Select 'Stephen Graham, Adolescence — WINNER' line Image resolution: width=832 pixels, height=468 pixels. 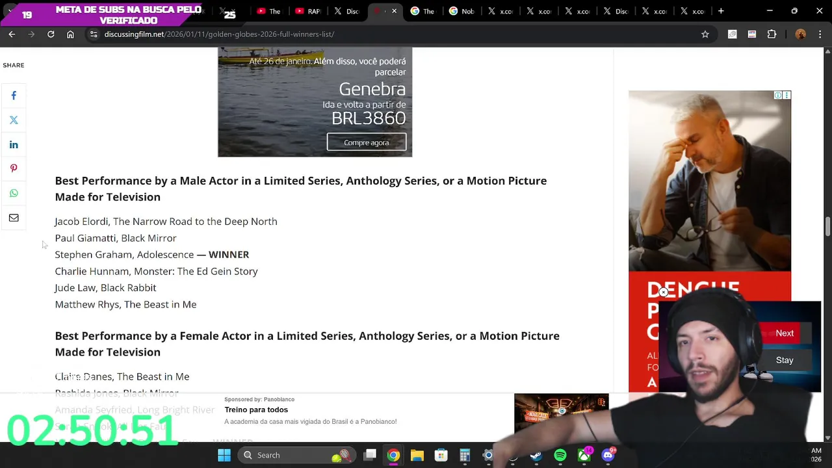(152, 255)
